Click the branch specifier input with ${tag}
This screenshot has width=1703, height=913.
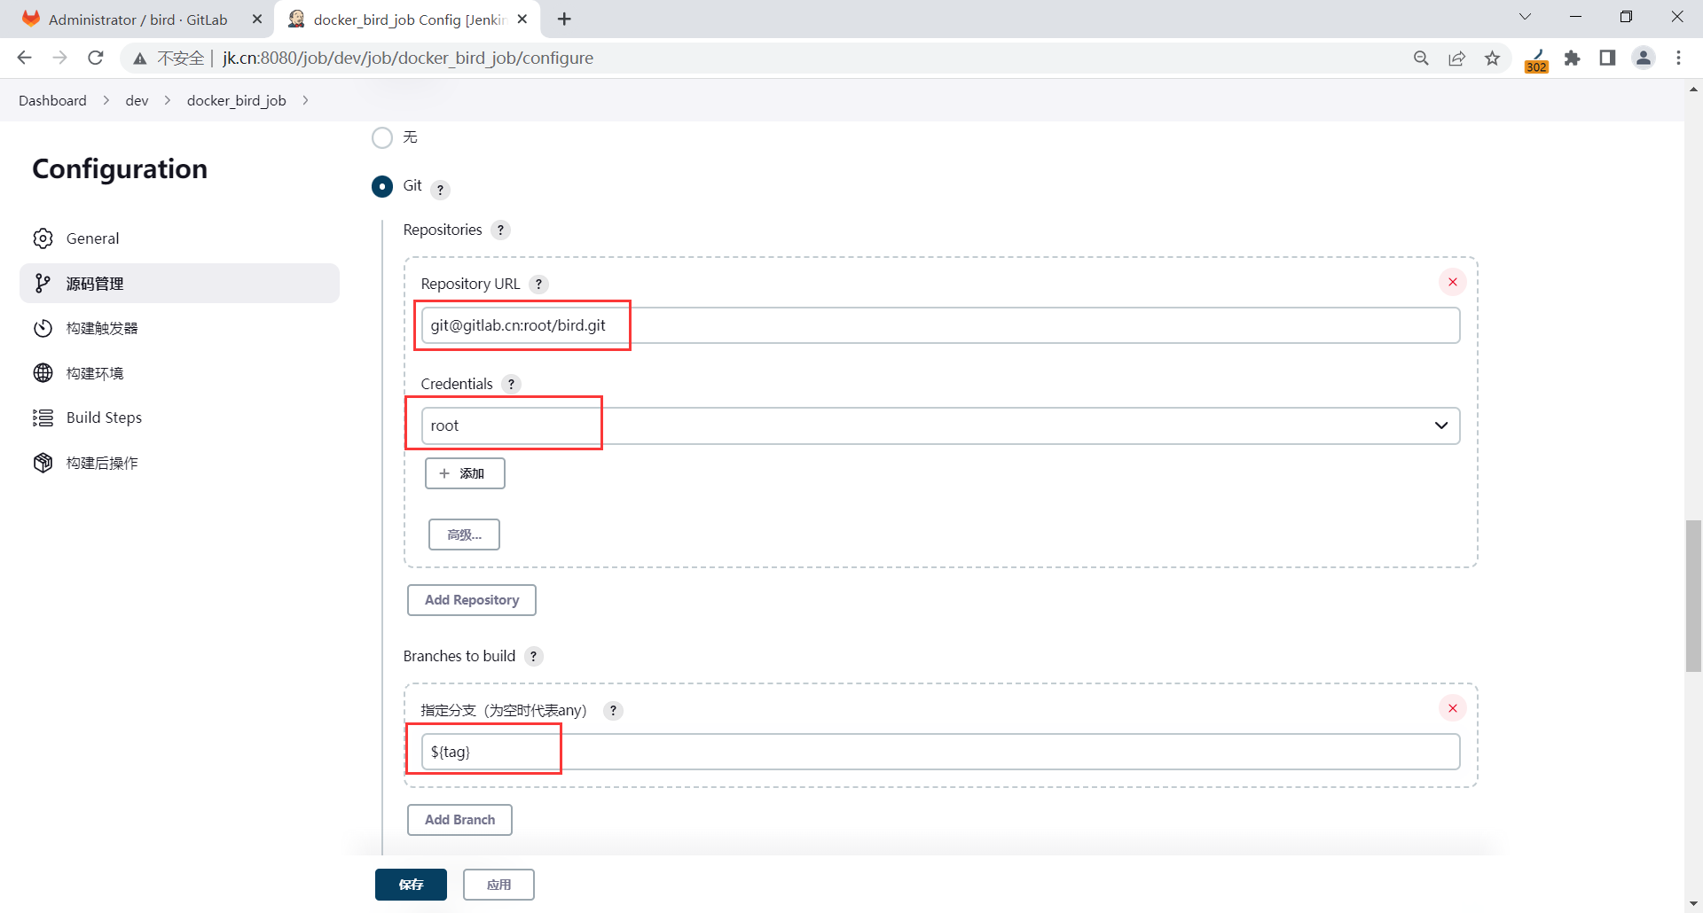940,752
